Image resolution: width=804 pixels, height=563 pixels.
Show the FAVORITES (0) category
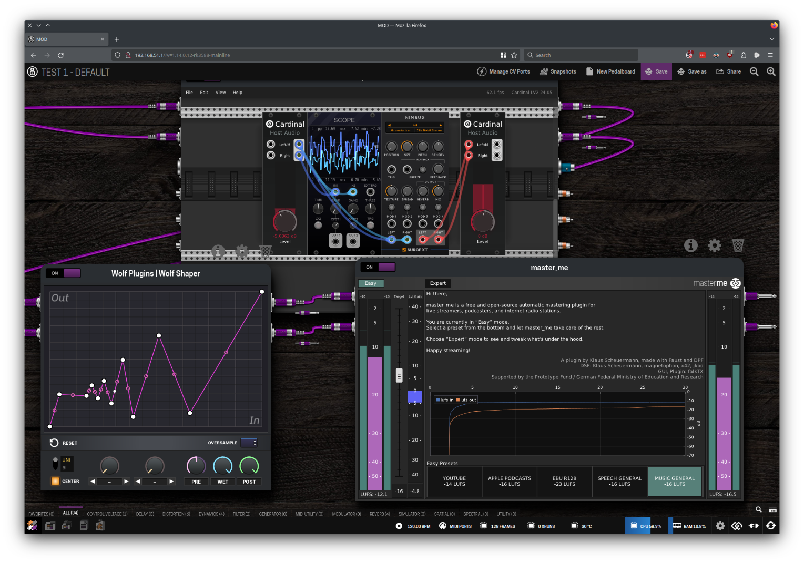[42, 514]
